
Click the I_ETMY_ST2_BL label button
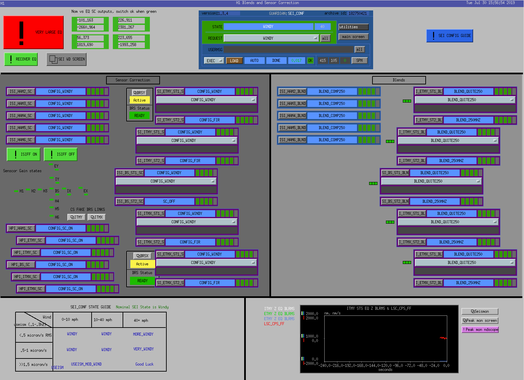[x=429, y=120]
